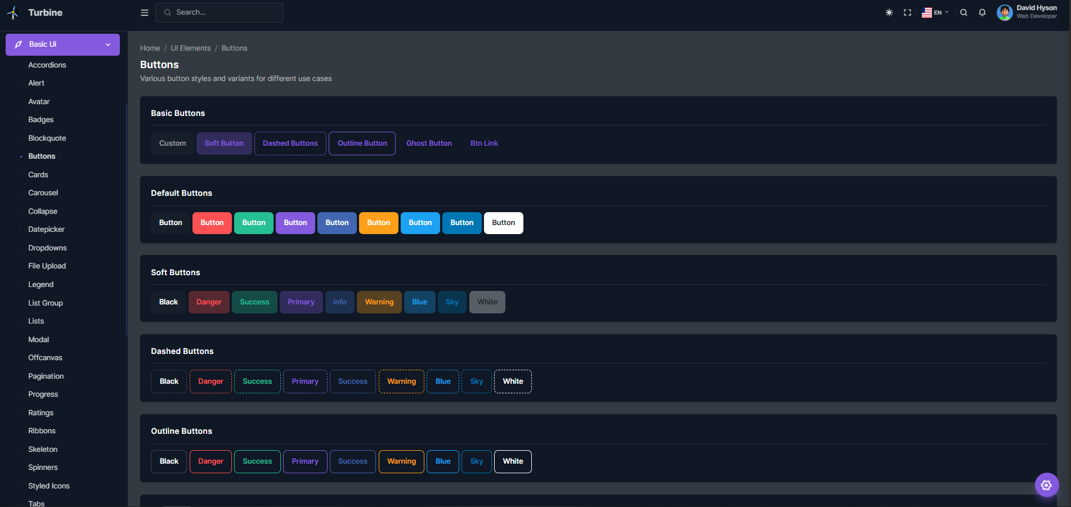Open notifications with the bell icon
1071x507 pixels.
click(x=982, y=12)
